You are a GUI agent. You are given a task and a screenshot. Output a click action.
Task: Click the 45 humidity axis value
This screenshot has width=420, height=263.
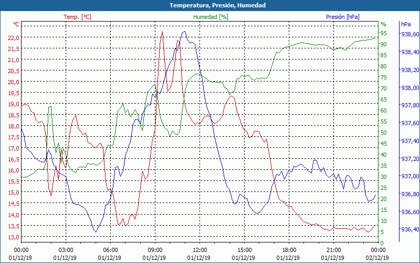tap(384, 144)
